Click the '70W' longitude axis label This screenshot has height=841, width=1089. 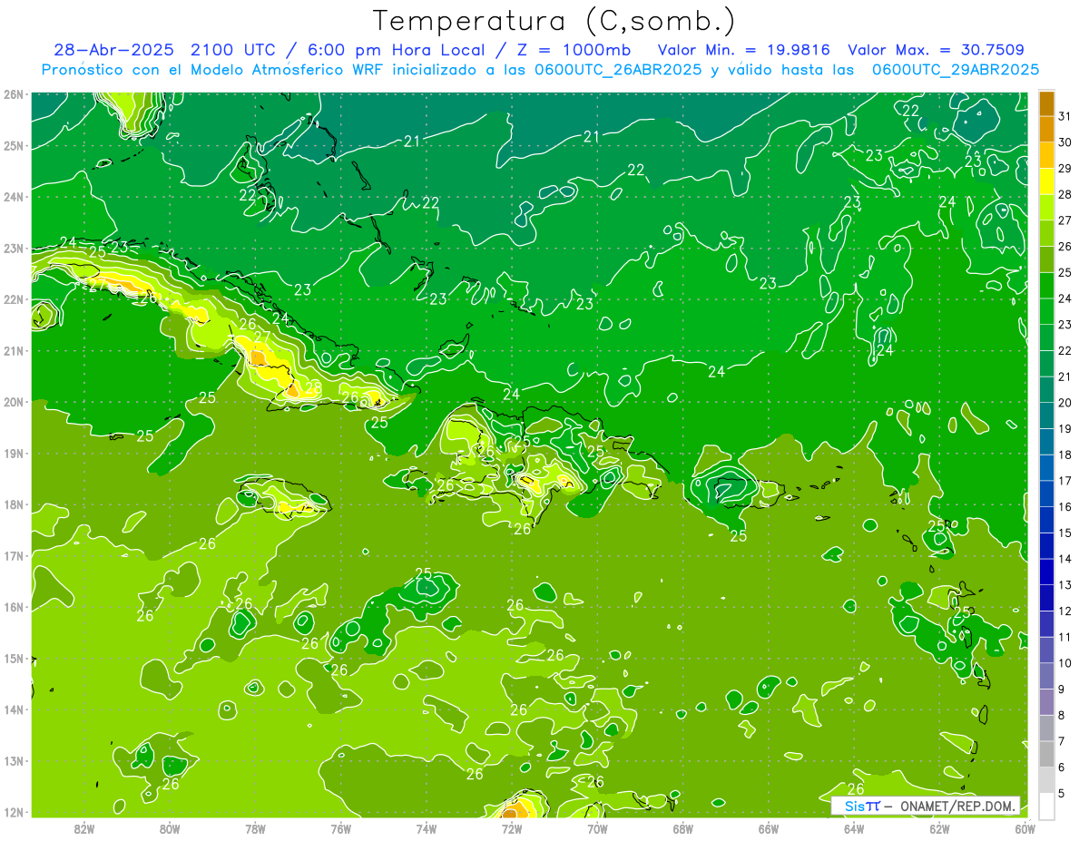(x=597, y=828)
